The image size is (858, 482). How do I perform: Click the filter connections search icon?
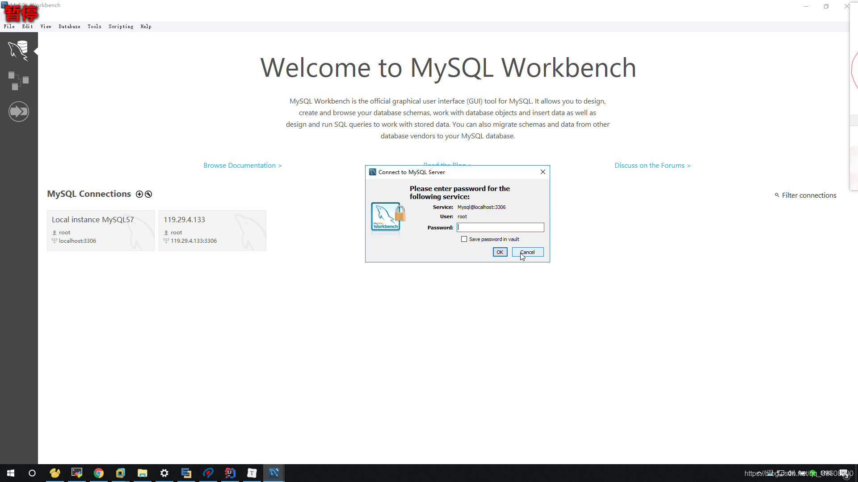click(x=777, y=195)
